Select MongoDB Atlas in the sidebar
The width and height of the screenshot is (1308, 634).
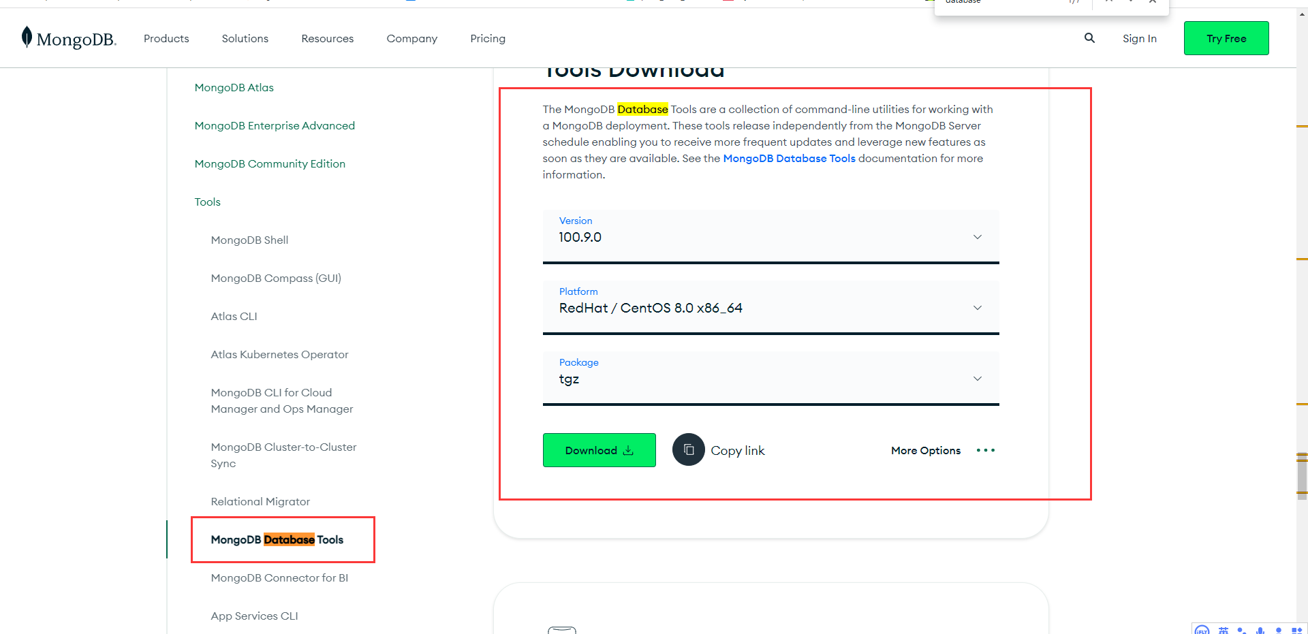pos(234,87)
